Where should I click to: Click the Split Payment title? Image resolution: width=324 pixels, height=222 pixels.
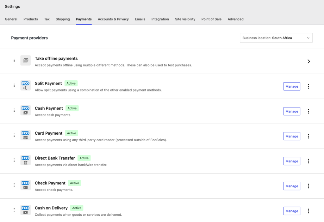[x=48, y=83]
